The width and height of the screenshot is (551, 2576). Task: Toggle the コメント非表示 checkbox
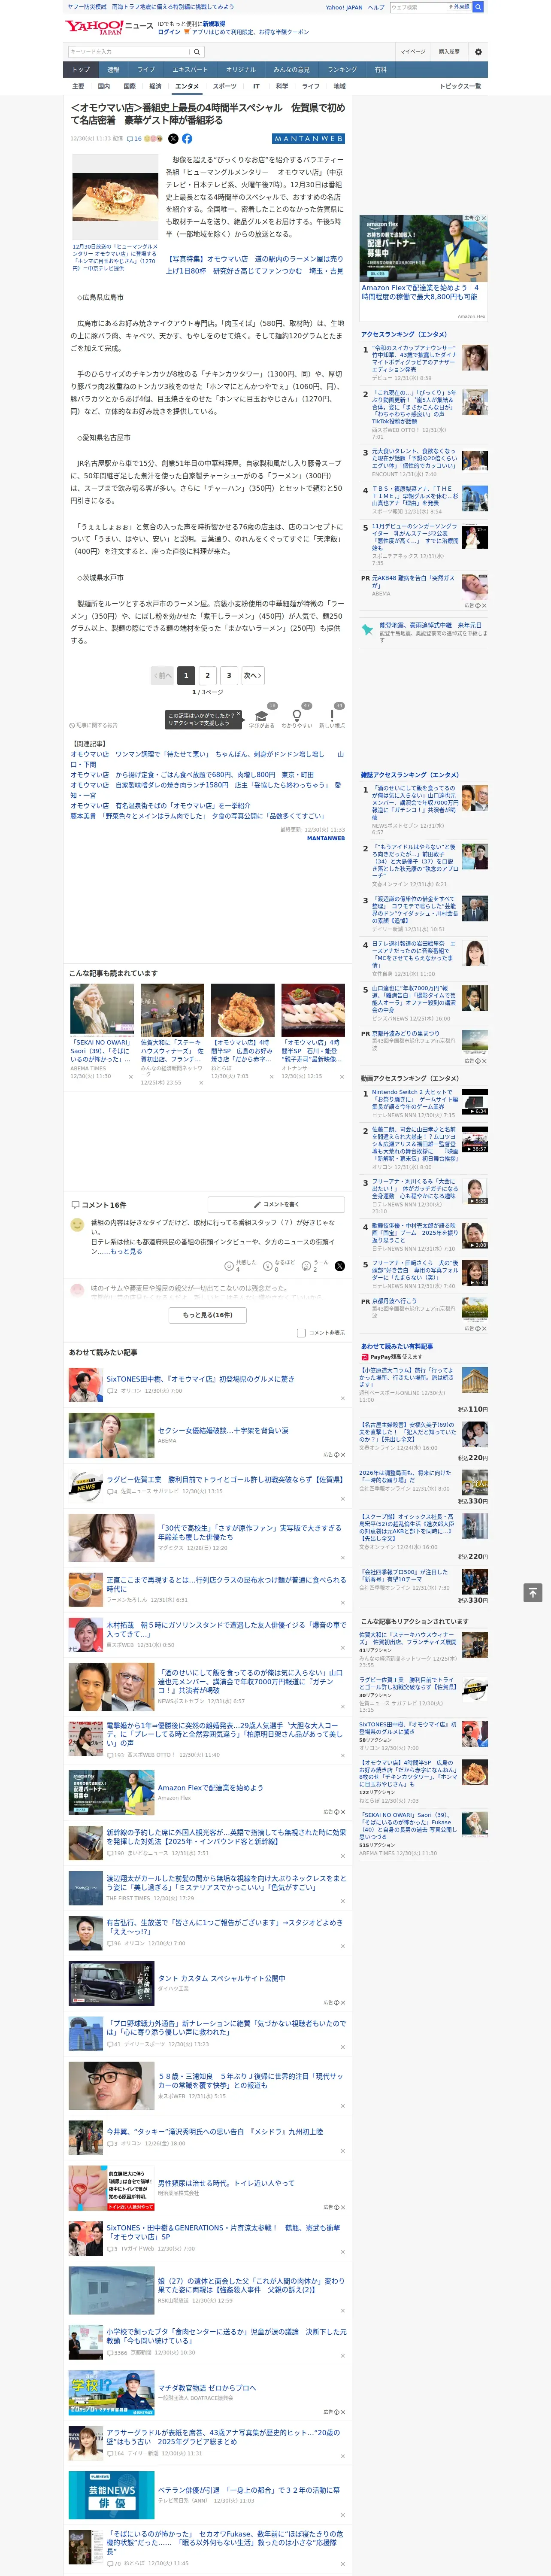(301, 1333)
